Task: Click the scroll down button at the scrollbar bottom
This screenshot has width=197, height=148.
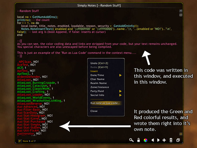Action: coord(181,134)
